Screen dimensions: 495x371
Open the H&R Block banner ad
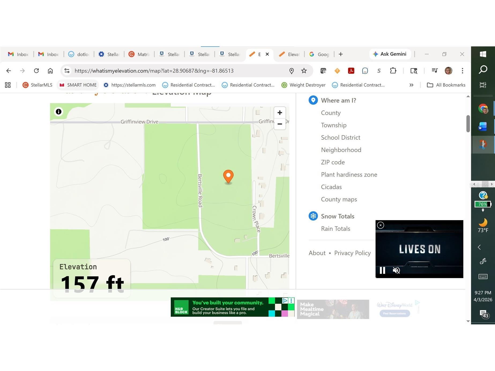tap(233, 307)
